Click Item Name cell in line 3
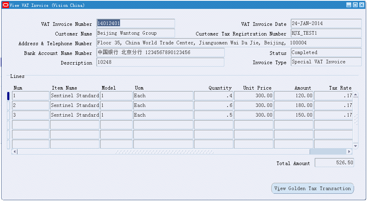 point(75,115)
